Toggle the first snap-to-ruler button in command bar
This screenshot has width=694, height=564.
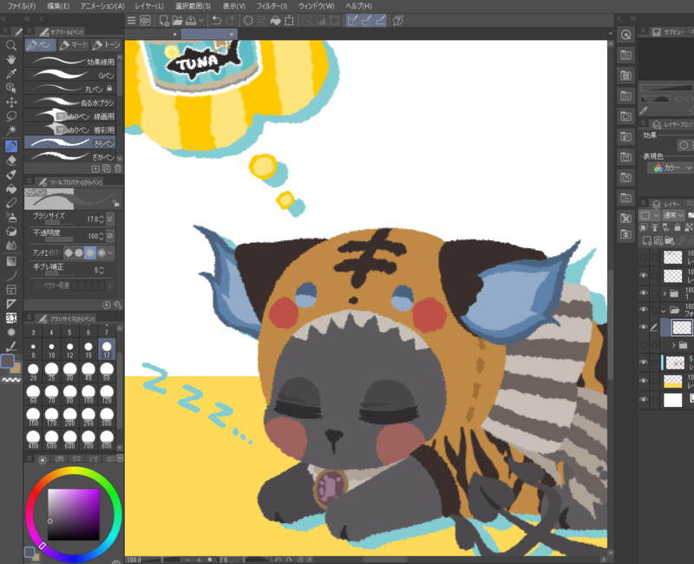(352, 20)
